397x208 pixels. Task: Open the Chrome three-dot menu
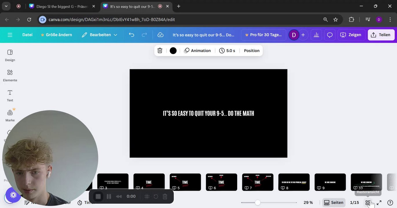[x=390, y=20]
